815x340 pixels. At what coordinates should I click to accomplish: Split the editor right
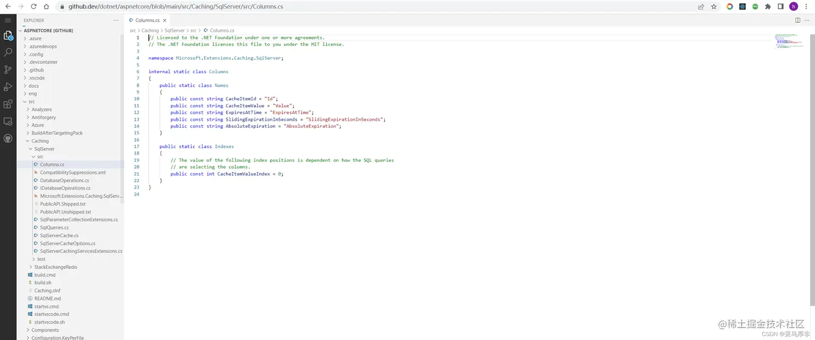click(798, 20)
